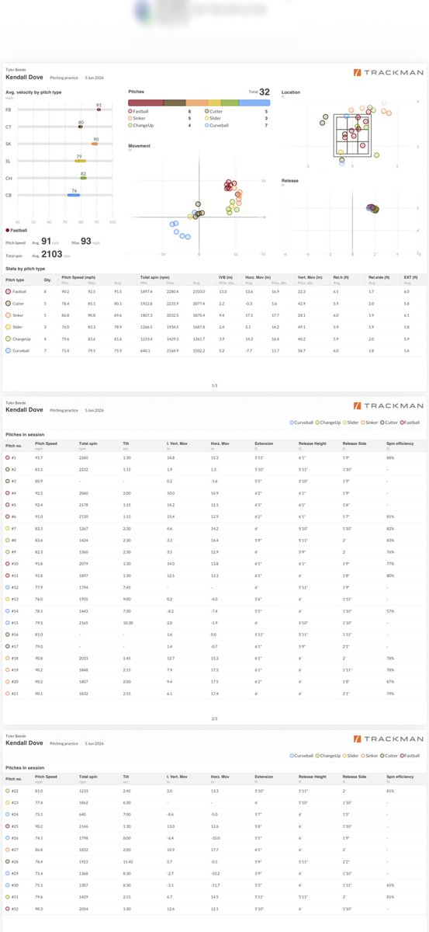The width and height of the screenshot is (429, 932).
Task: Click ChangeUp circle icon in Stats by pitch type table
Action: pos(9,339)
